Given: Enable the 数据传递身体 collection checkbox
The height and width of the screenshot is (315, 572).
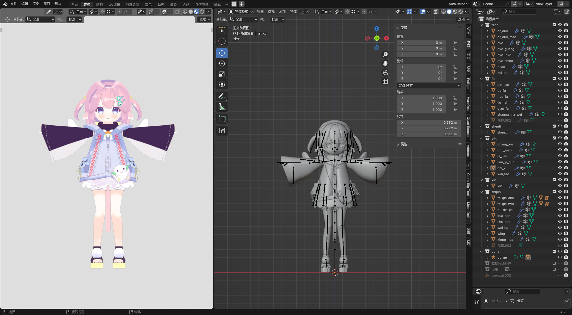Looking at the screenshot, I should click(x=554, y=263).
